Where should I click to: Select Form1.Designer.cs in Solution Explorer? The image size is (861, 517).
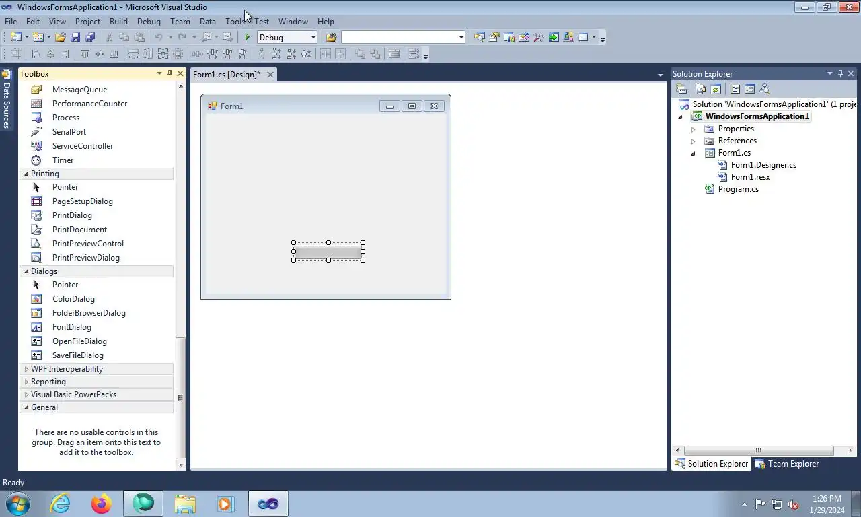(763, 165)
